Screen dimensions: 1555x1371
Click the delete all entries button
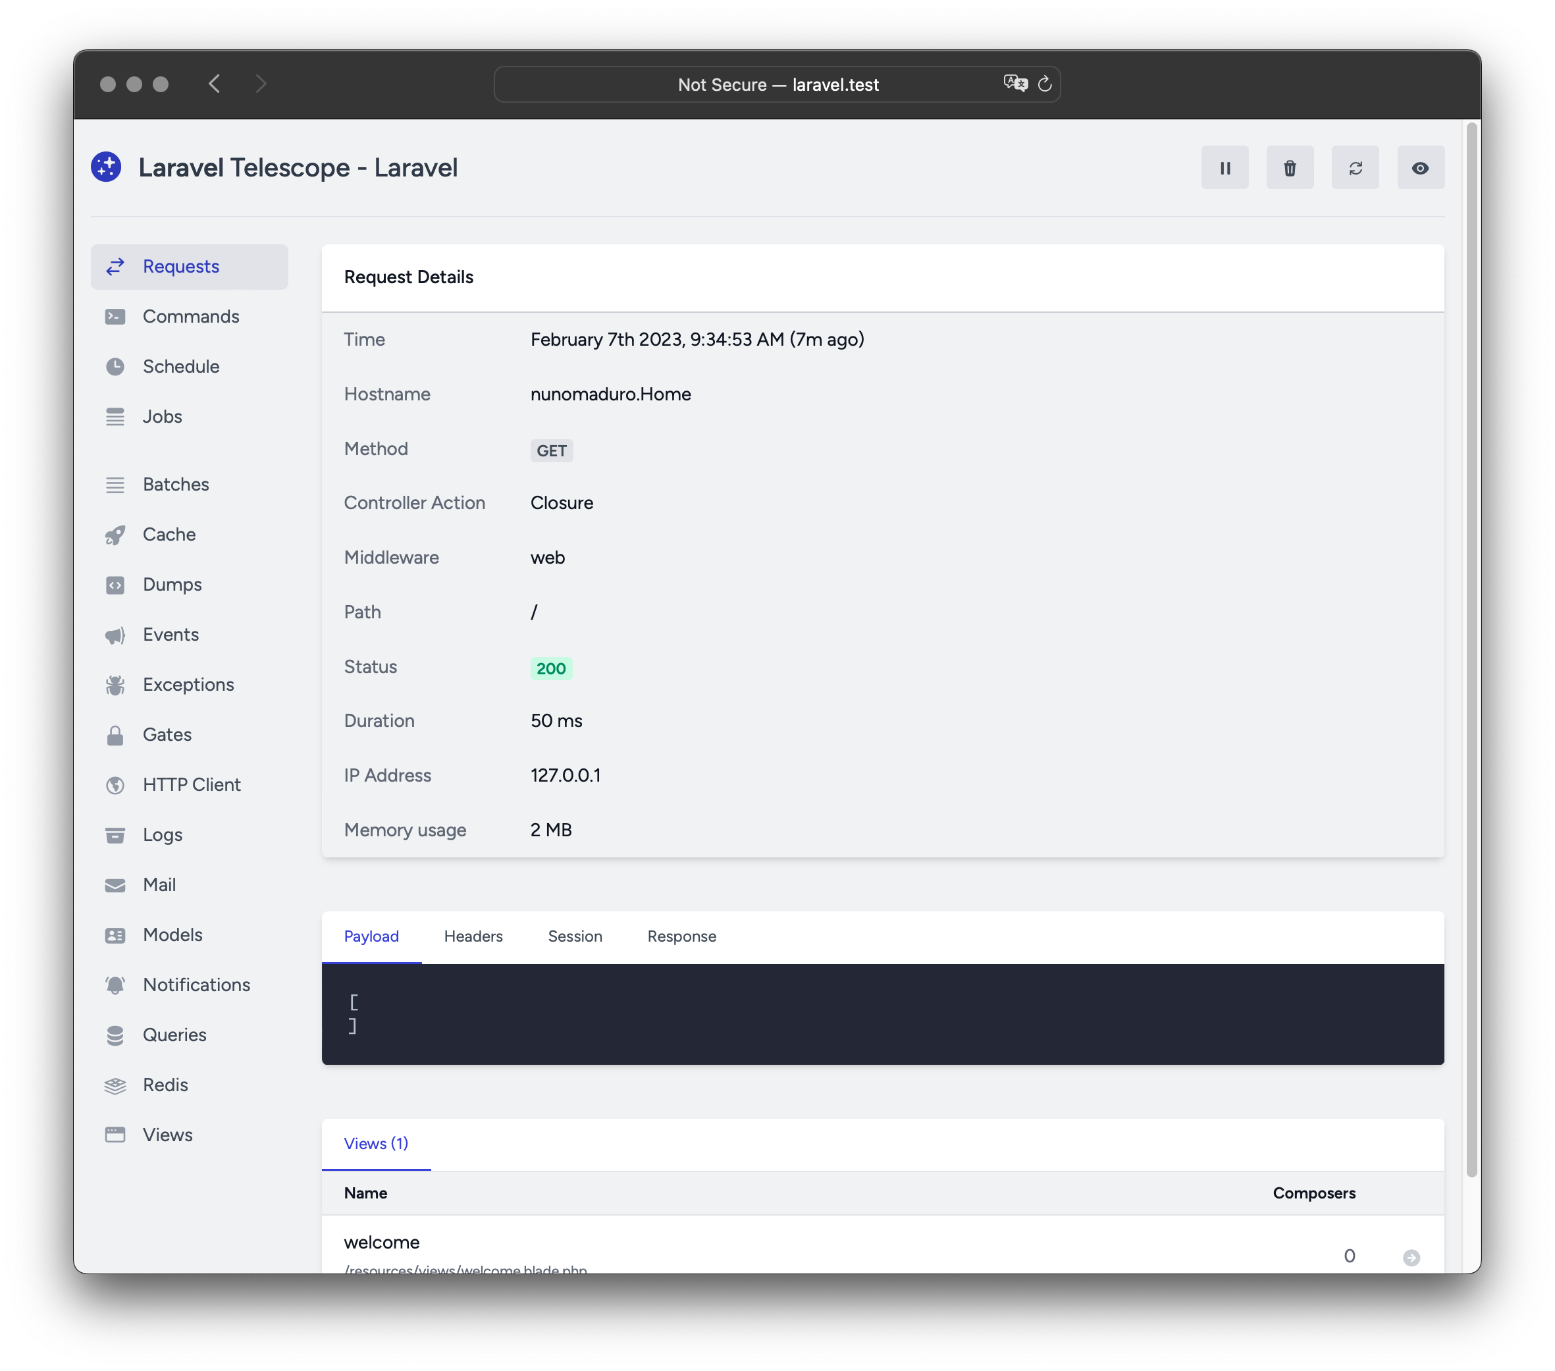[1289, 167]
